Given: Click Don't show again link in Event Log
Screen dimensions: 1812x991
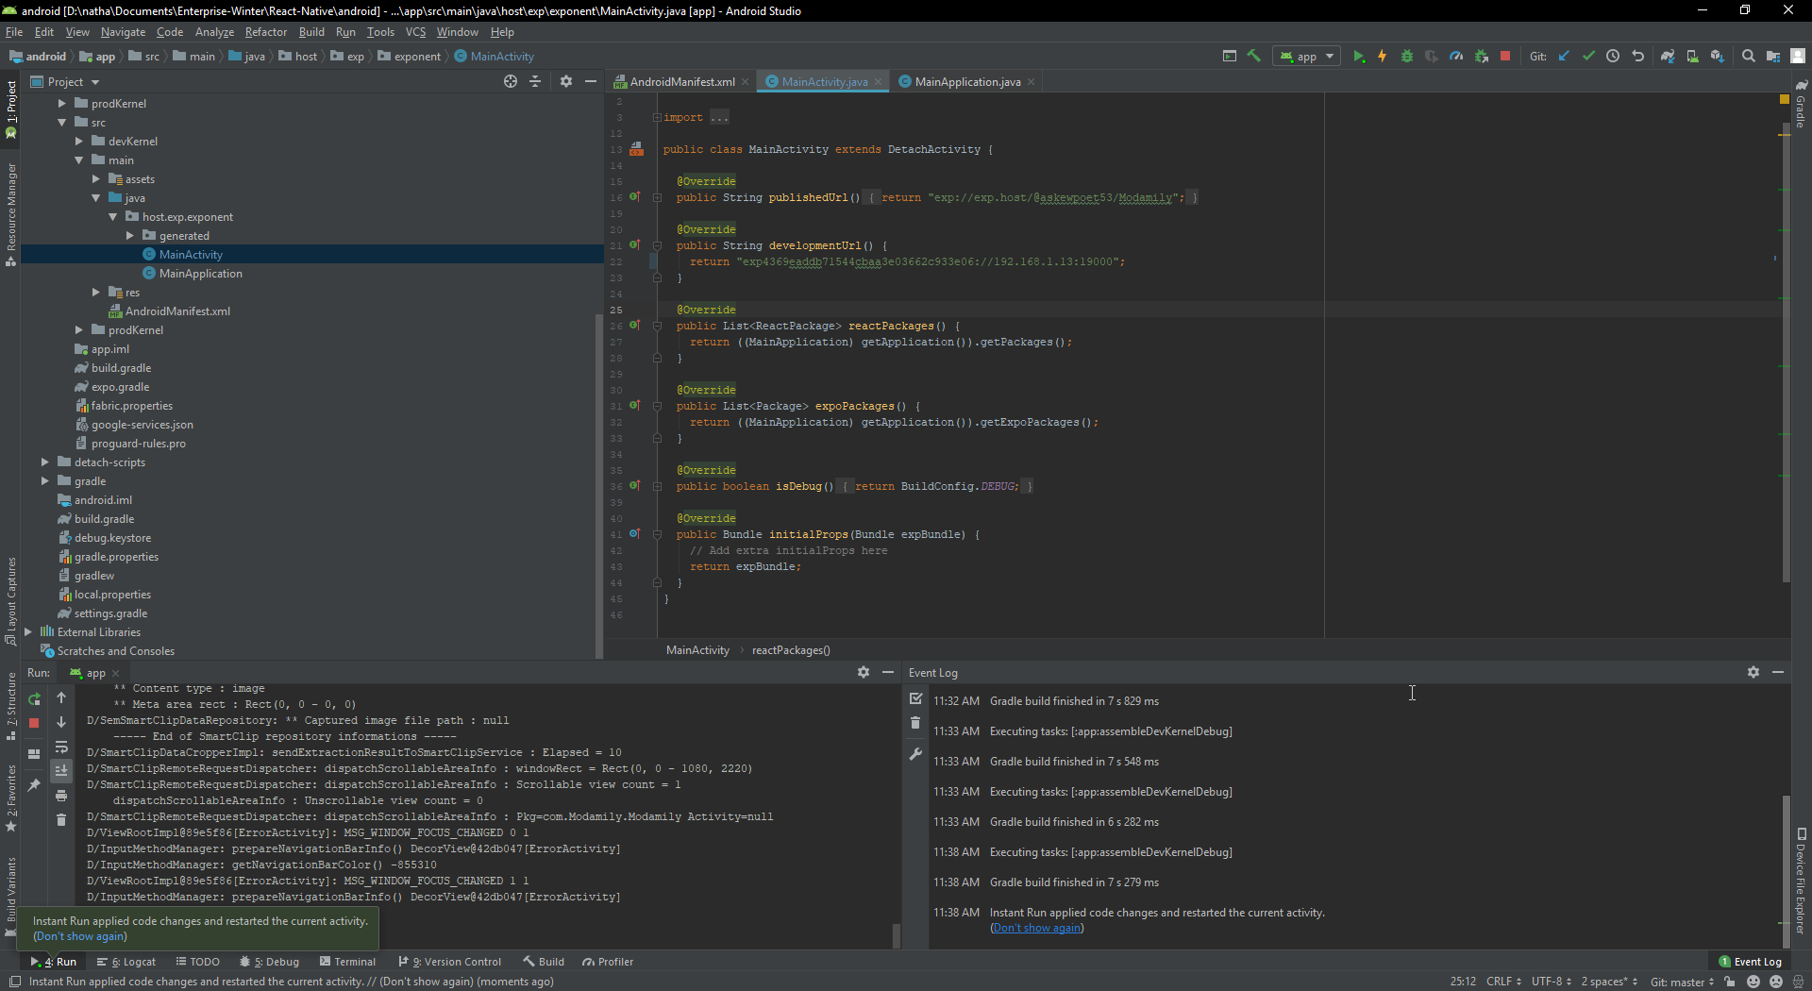Looking at the screenshot, I should (1037, 929).
